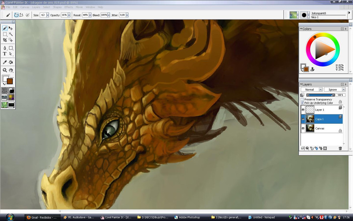
Task: Open the Shapes menu
Action: tap(57, 7)
